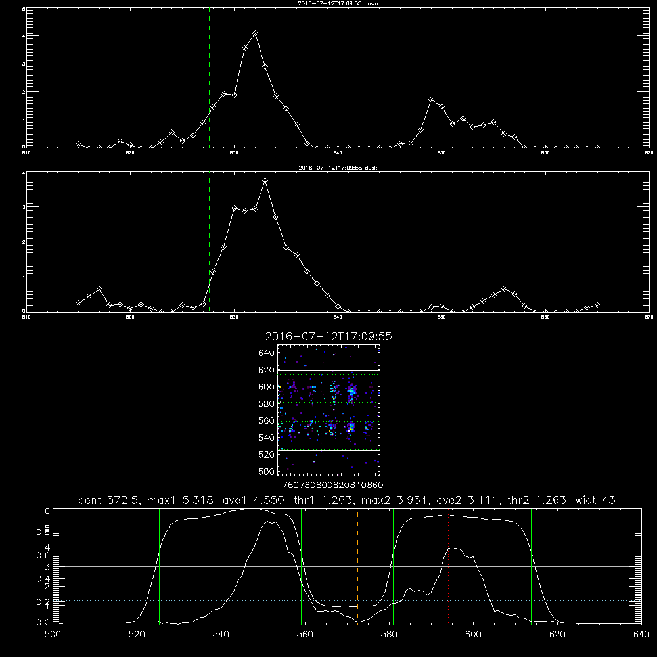Click the 580 label on the image panel's vertical axis
The height and width of the screenshot is (657, 657).
coord(267,404)
